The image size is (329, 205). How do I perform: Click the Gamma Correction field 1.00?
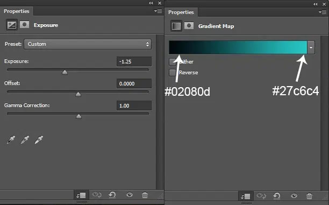134,105
